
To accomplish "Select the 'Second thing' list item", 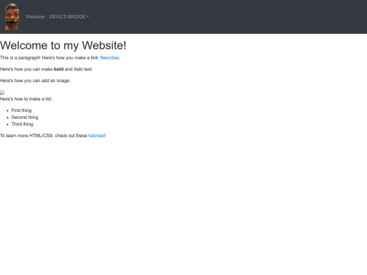I will tap(25, 117).
